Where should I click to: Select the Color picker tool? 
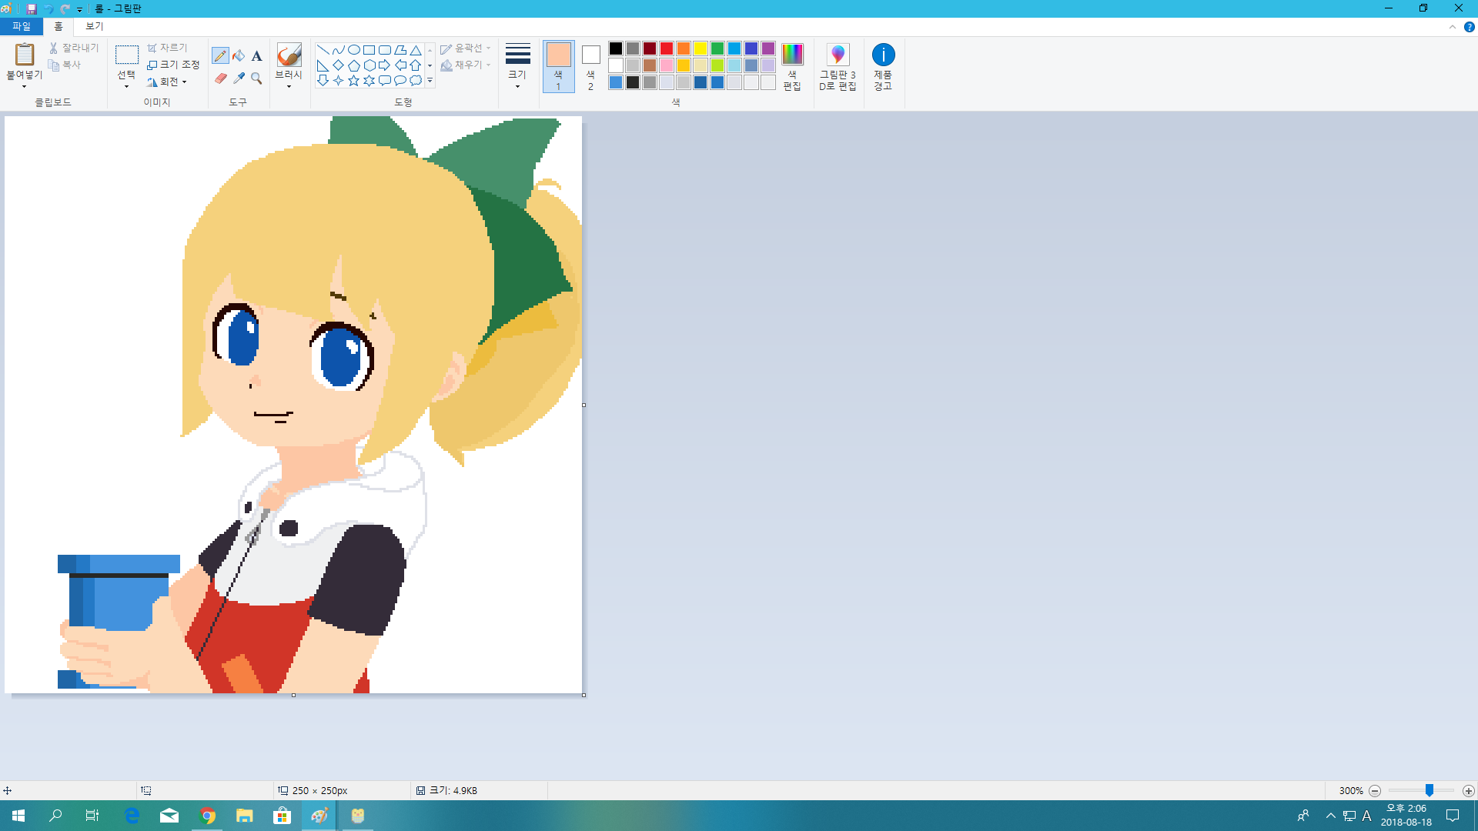(239, 78)
